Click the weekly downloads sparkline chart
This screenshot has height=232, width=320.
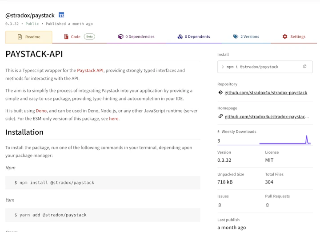click(284, 140)
